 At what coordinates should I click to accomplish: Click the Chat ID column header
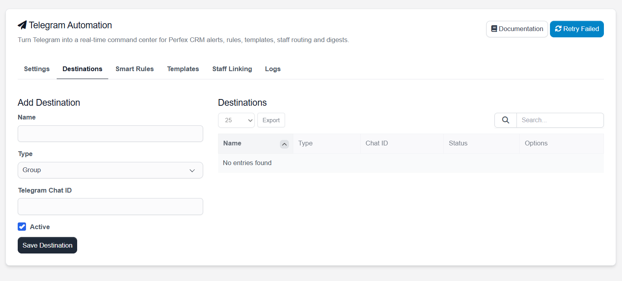(402, 143)
